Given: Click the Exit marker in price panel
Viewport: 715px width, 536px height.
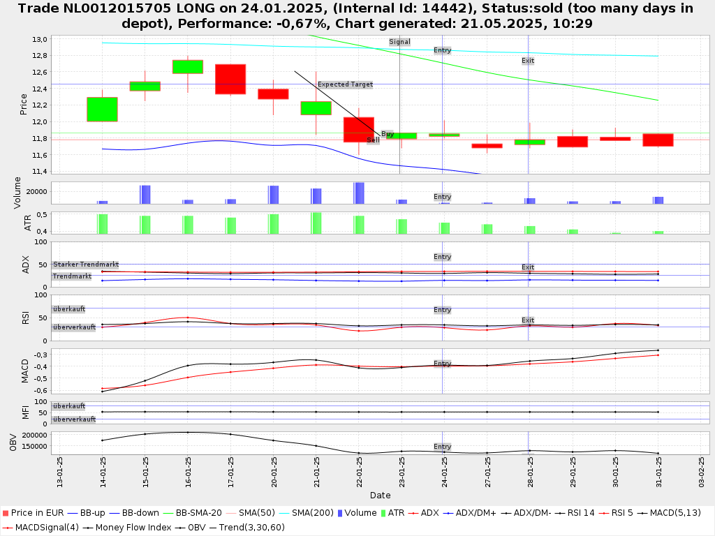Looking at the screenshot, I should click(x=527, y=61).
